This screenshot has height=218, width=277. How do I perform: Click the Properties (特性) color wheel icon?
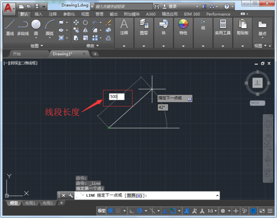pos(183,25)
